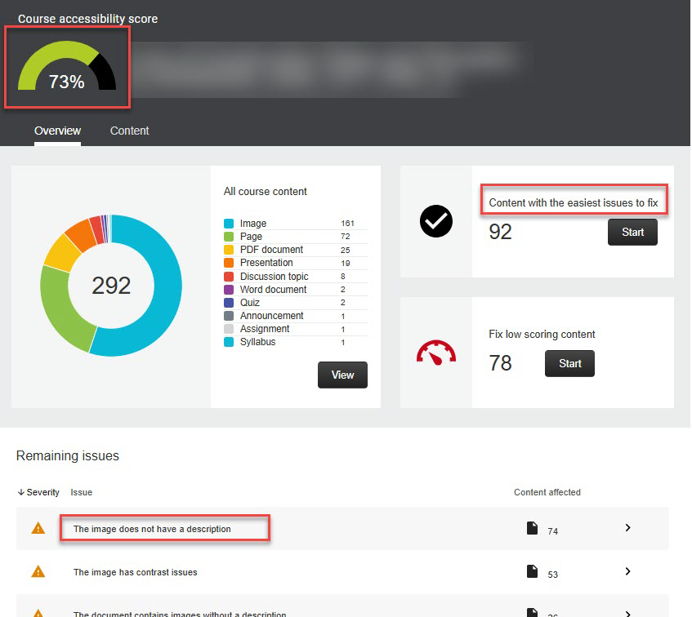
Task: Click the PDF document legend label
Action: (271, 250)
